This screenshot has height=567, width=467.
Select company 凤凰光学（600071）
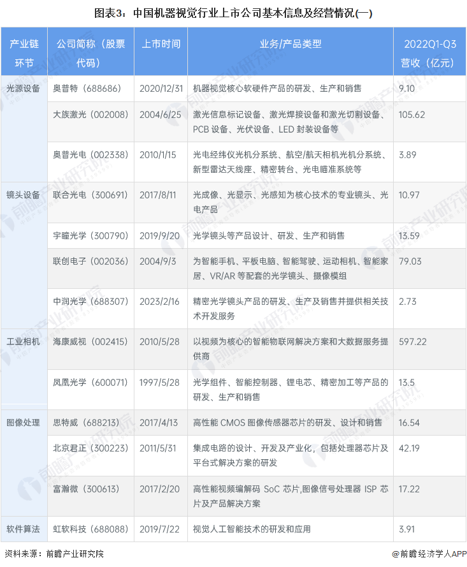pyautogui.click(x=90, y=383)
